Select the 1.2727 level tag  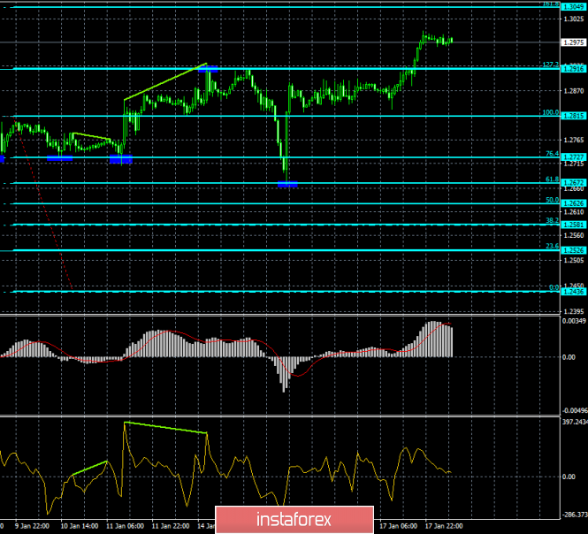[573, 157]
